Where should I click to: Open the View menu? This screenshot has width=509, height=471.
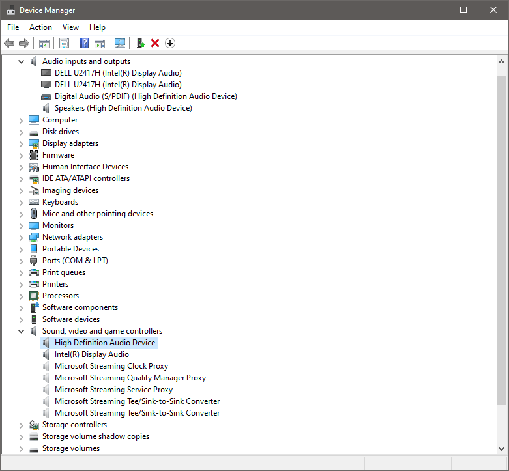(70, 27)
